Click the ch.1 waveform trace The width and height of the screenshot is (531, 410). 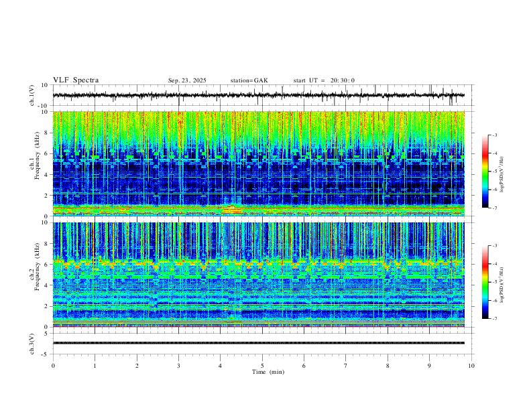259,95
